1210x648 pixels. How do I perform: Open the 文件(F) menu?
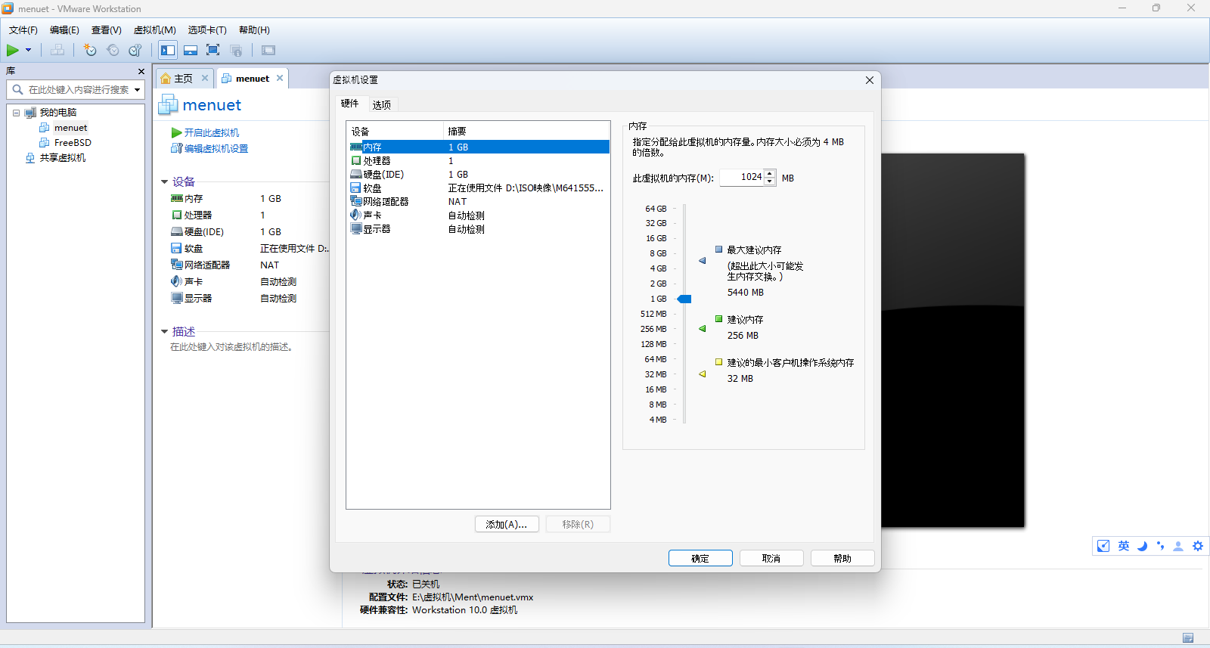click(x=23, y=30)
